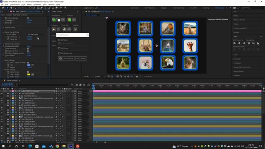Click the Save Settings button
The image size is (265, 149).
coord(69,58)
